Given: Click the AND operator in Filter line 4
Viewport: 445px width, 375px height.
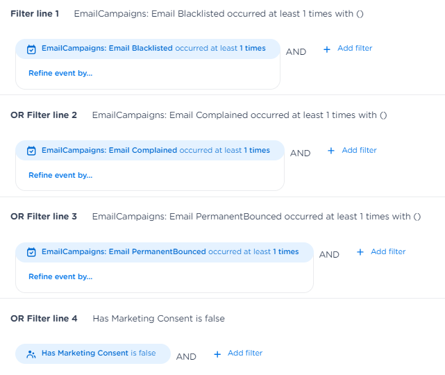Looking at the screenshot, I should (x=186, y=356).
